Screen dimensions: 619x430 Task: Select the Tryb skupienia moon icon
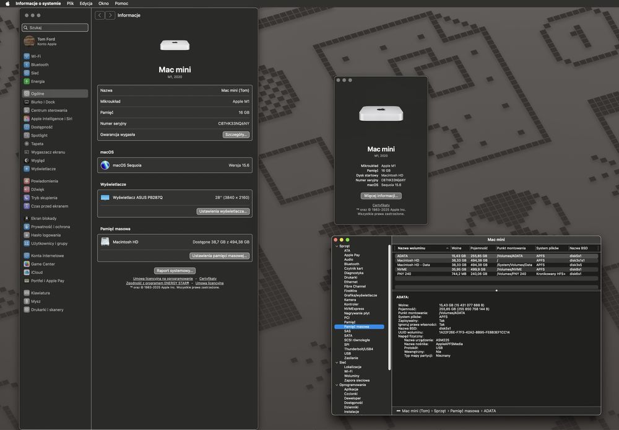click(x=27, y=198)
